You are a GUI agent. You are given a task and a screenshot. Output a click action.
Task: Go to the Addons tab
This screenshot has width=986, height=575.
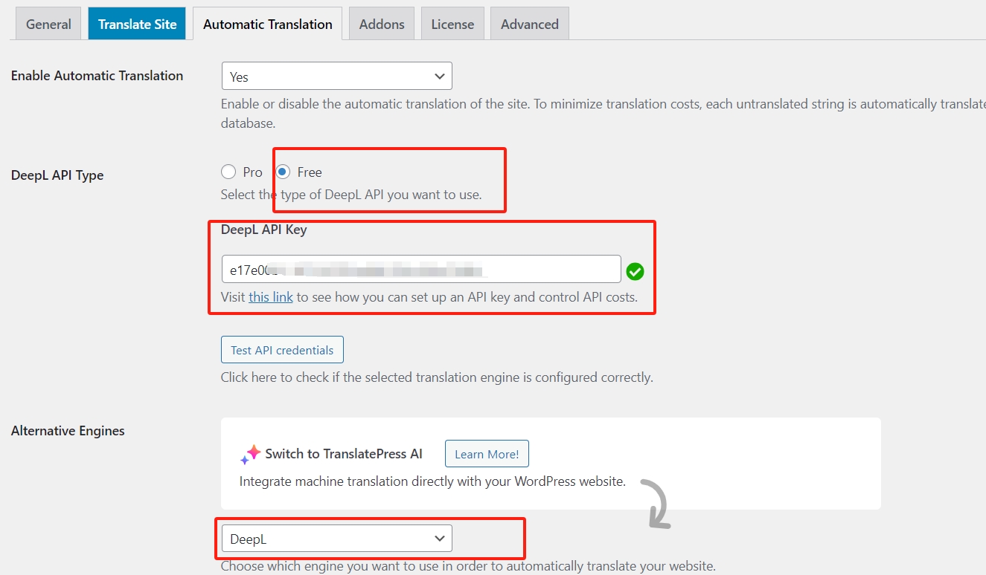tap(382, 24)
